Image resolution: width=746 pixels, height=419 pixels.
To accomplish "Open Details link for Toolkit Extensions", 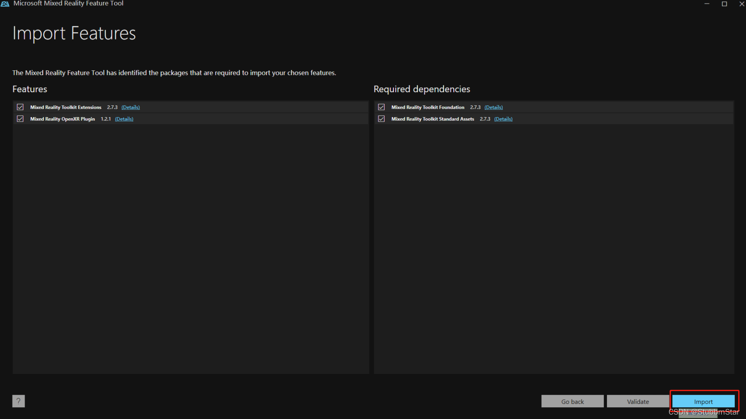I will click(131, 107).
